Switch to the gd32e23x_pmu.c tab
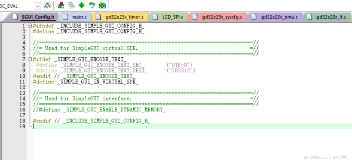The height and width of the screenshot is (160, 352). pyautogui.click(x=275, y=17)
